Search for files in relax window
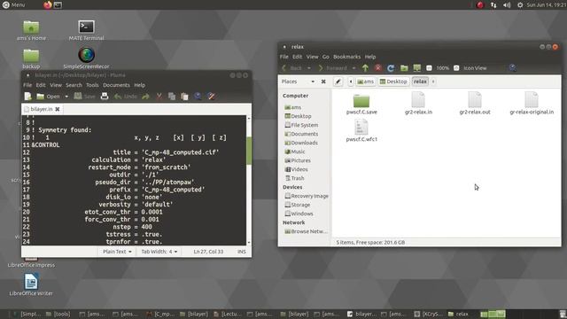The width and height of the screenshot is (567, 319). [512, 68]
